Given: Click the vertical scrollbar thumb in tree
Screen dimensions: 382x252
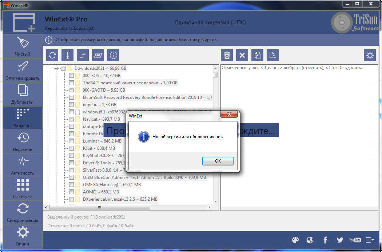Looking at the screenshot, I should click(x=216, y=75).
